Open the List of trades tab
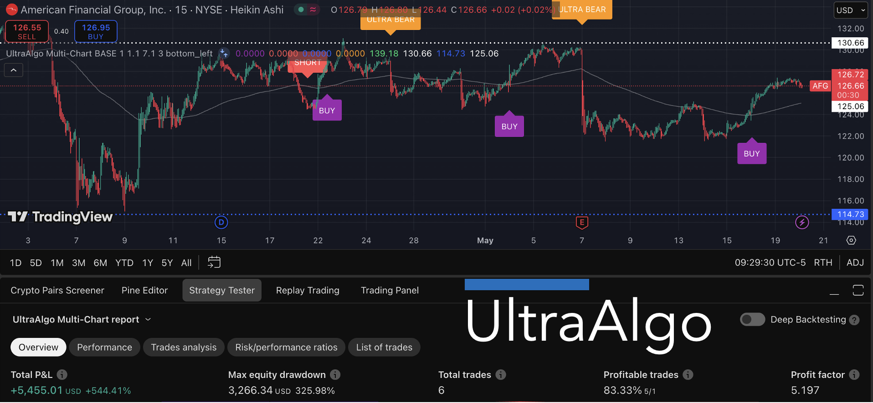The image size is (873, 403). (384, 347)
